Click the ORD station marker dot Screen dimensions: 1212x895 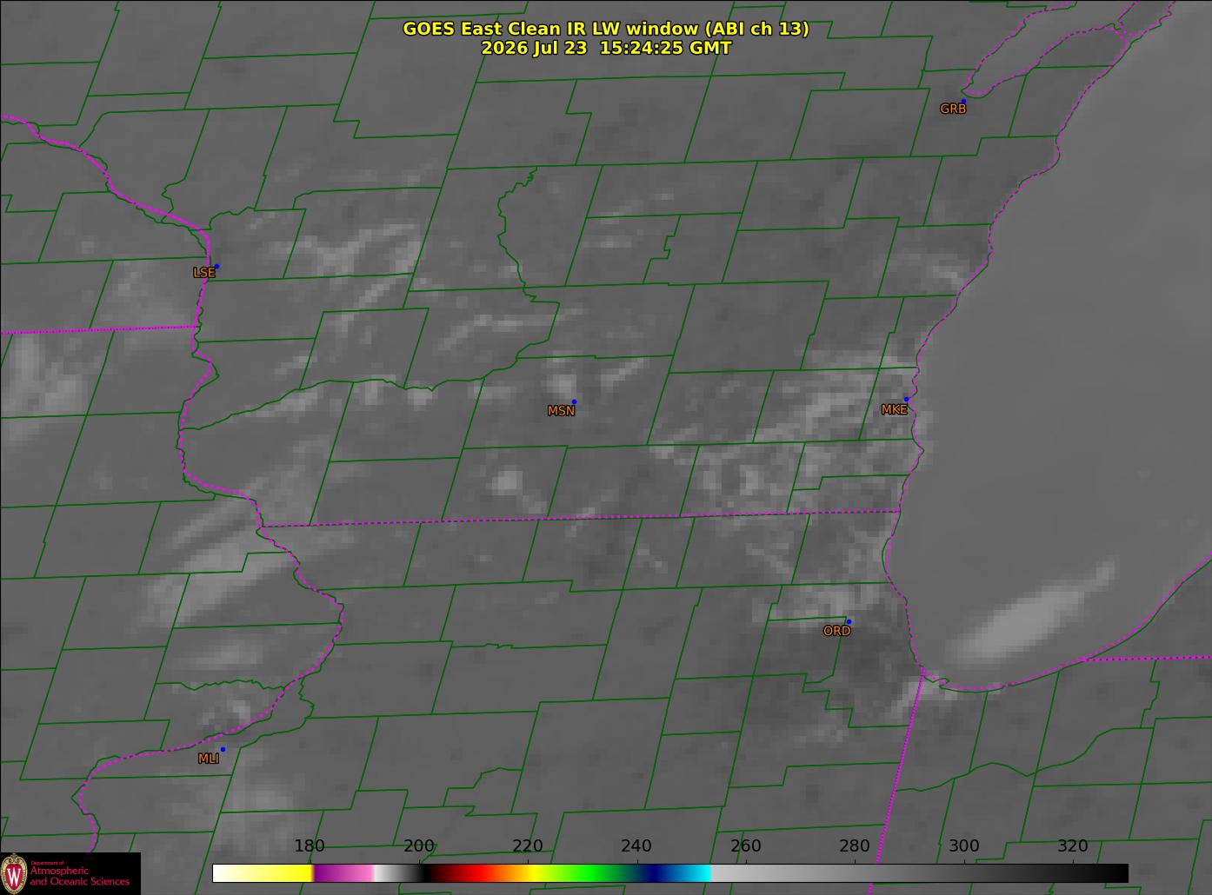coord(849,621)
